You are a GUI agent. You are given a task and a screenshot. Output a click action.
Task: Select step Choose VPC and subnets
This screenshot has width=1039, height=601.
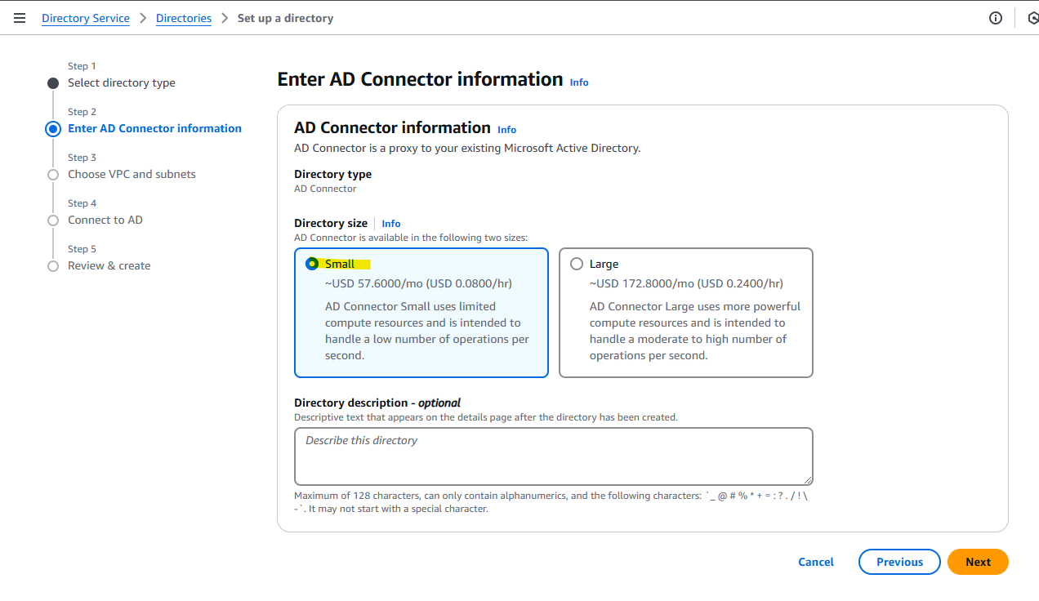[x=132, y=174]
